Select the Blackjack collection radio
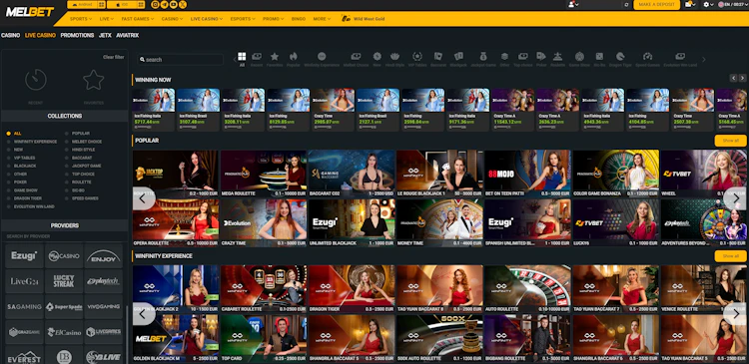The width and height of the screenshot is (749, 364). [x=9, y=166]
